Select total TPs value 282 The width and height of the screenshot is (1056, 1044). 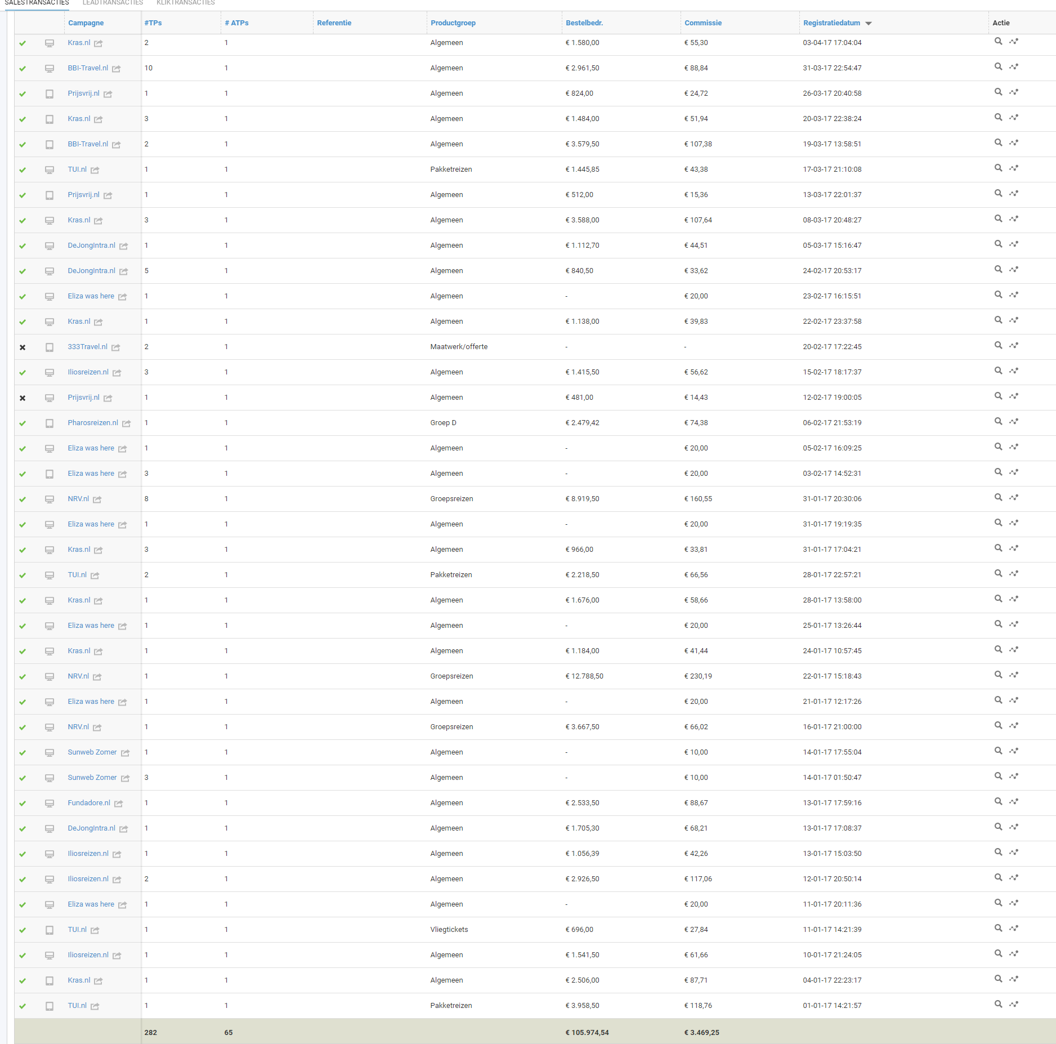(x=150, y=1033)
